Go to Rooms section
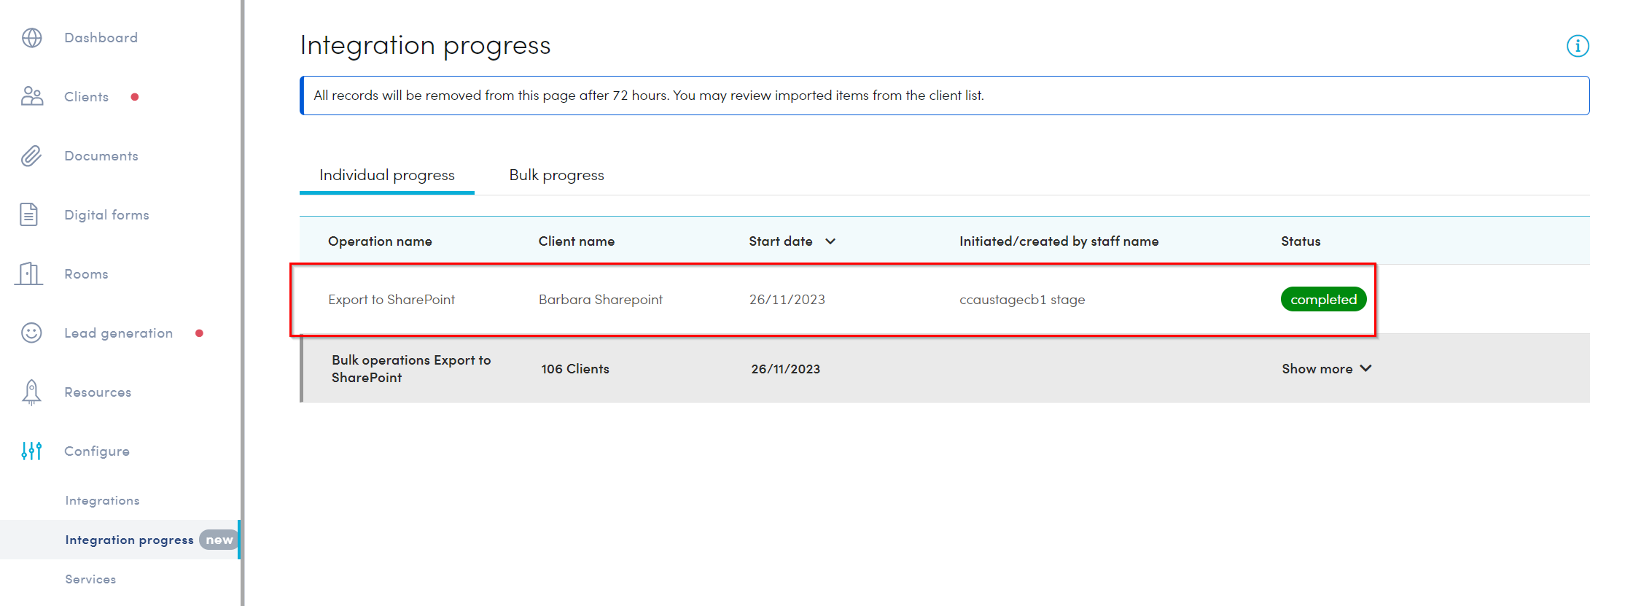The width and height of the screenshot is (1625, 606). point(86,273)
